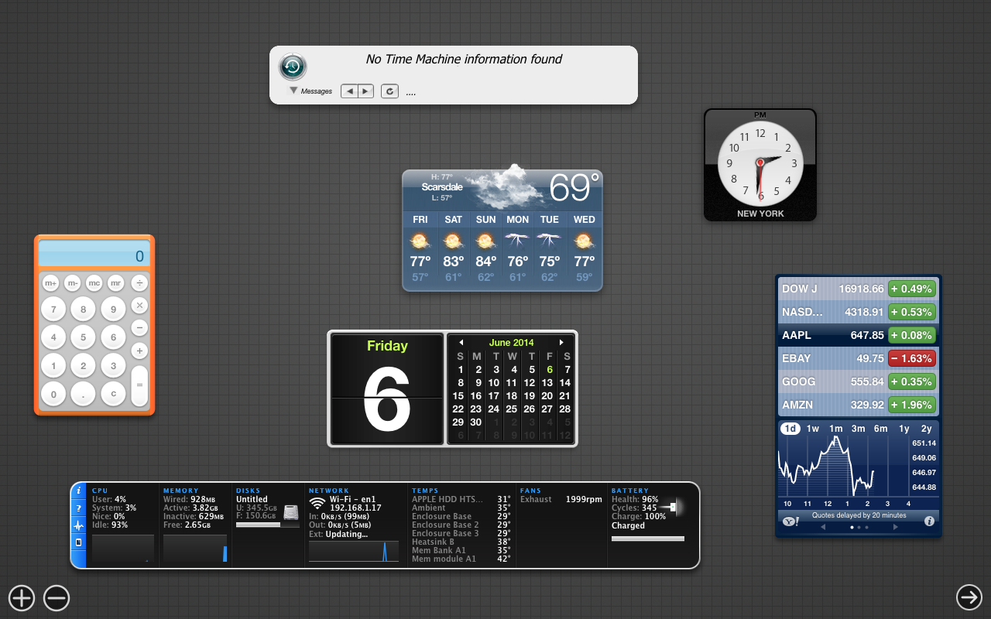Toggle AAPL change value +0.08%
Screen dimensions: 991x619
(912, 335)
